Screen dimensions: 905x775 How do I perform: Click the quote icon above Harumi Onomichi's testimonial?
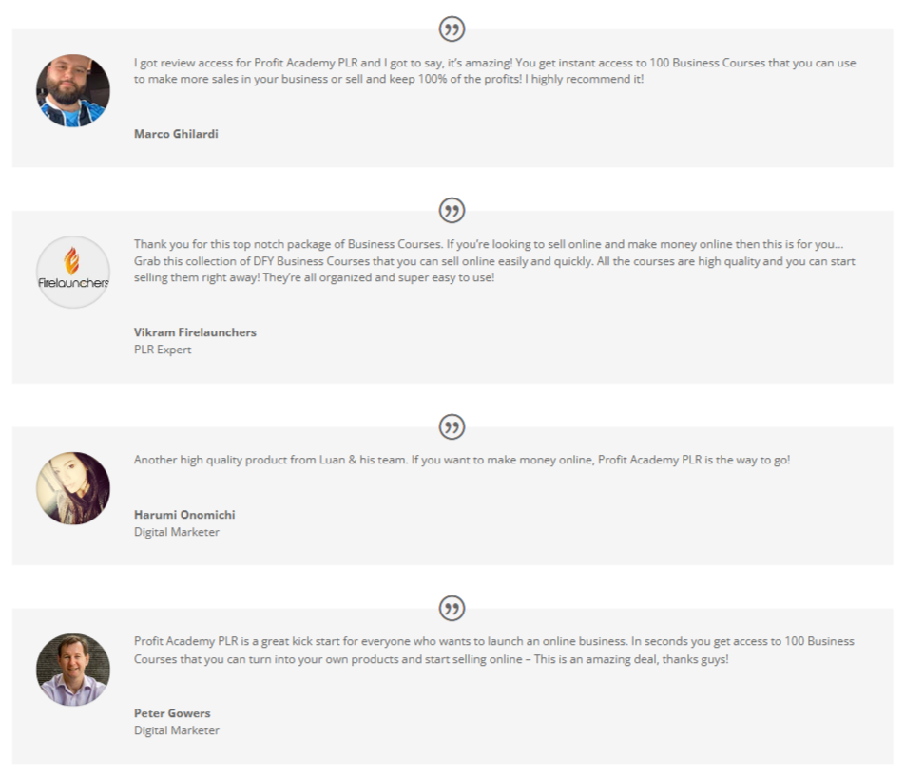click(x=452, y=426)
